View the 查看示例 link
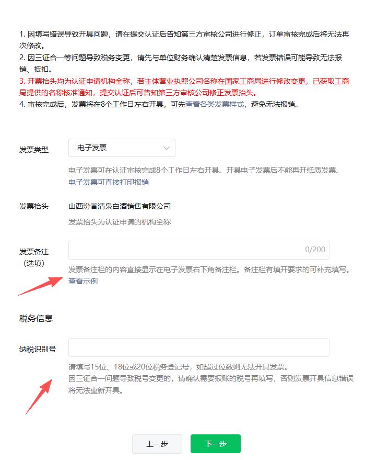Viewport: 389px width, 460px height. [83, 281]
